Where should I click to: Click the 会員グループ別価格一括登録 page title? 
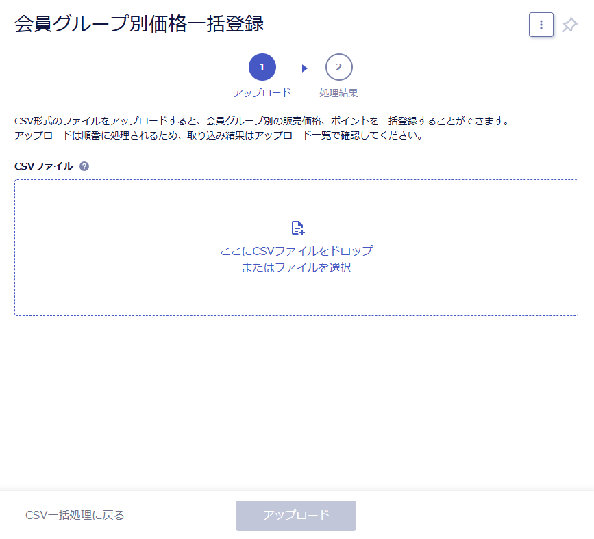tap(139, 24)
